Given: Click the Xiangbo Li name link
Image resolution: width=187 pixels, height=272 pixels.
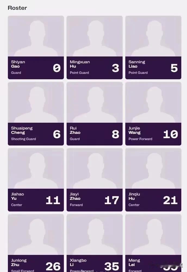Looking at the screenshot, I should 78,262.
